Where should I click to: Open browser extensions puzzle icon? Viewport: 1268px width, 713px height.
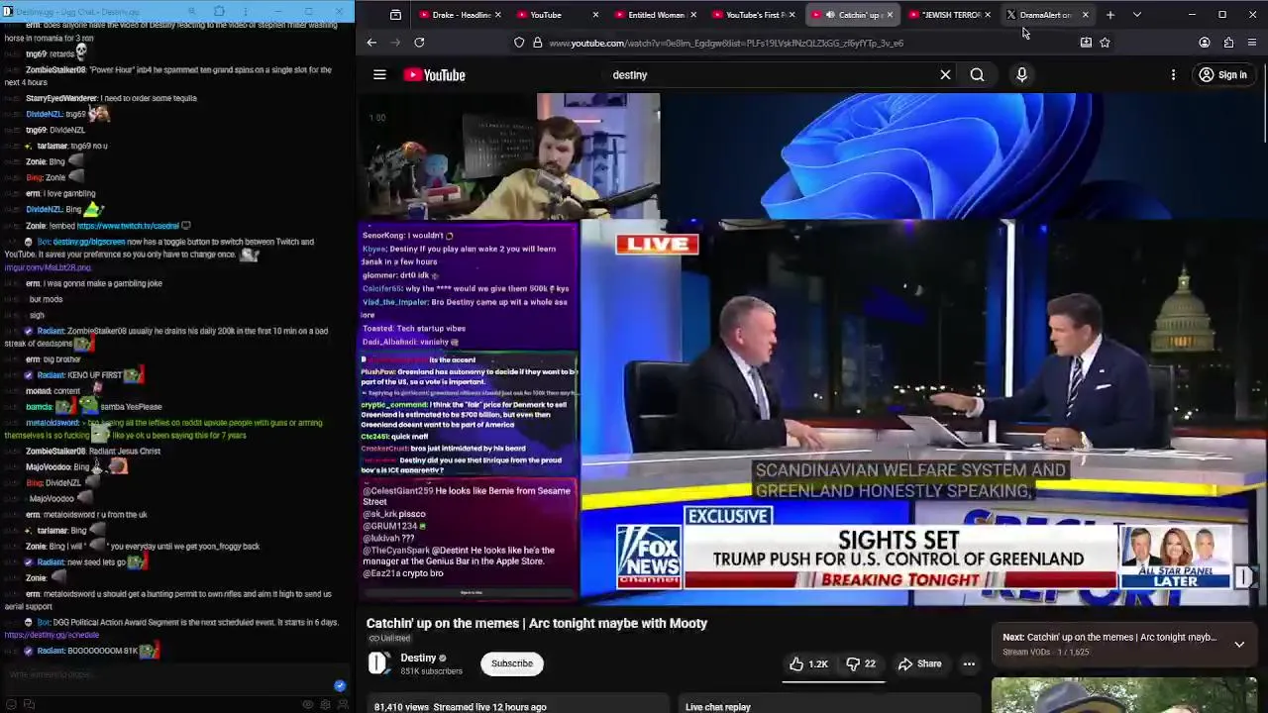point(1228,43)
